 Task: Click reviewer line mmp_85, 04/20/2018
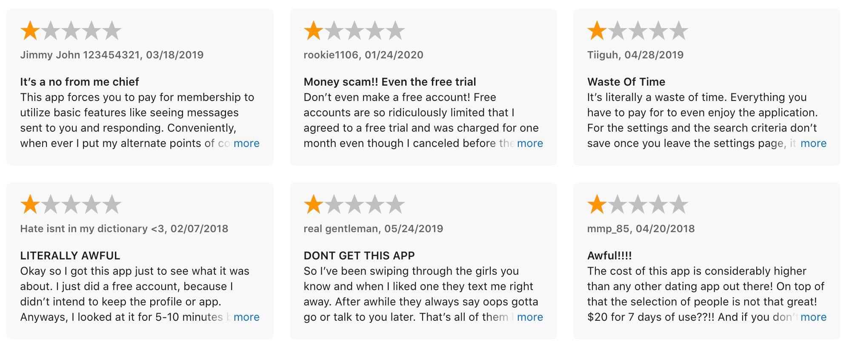click(x=641, y=229)
